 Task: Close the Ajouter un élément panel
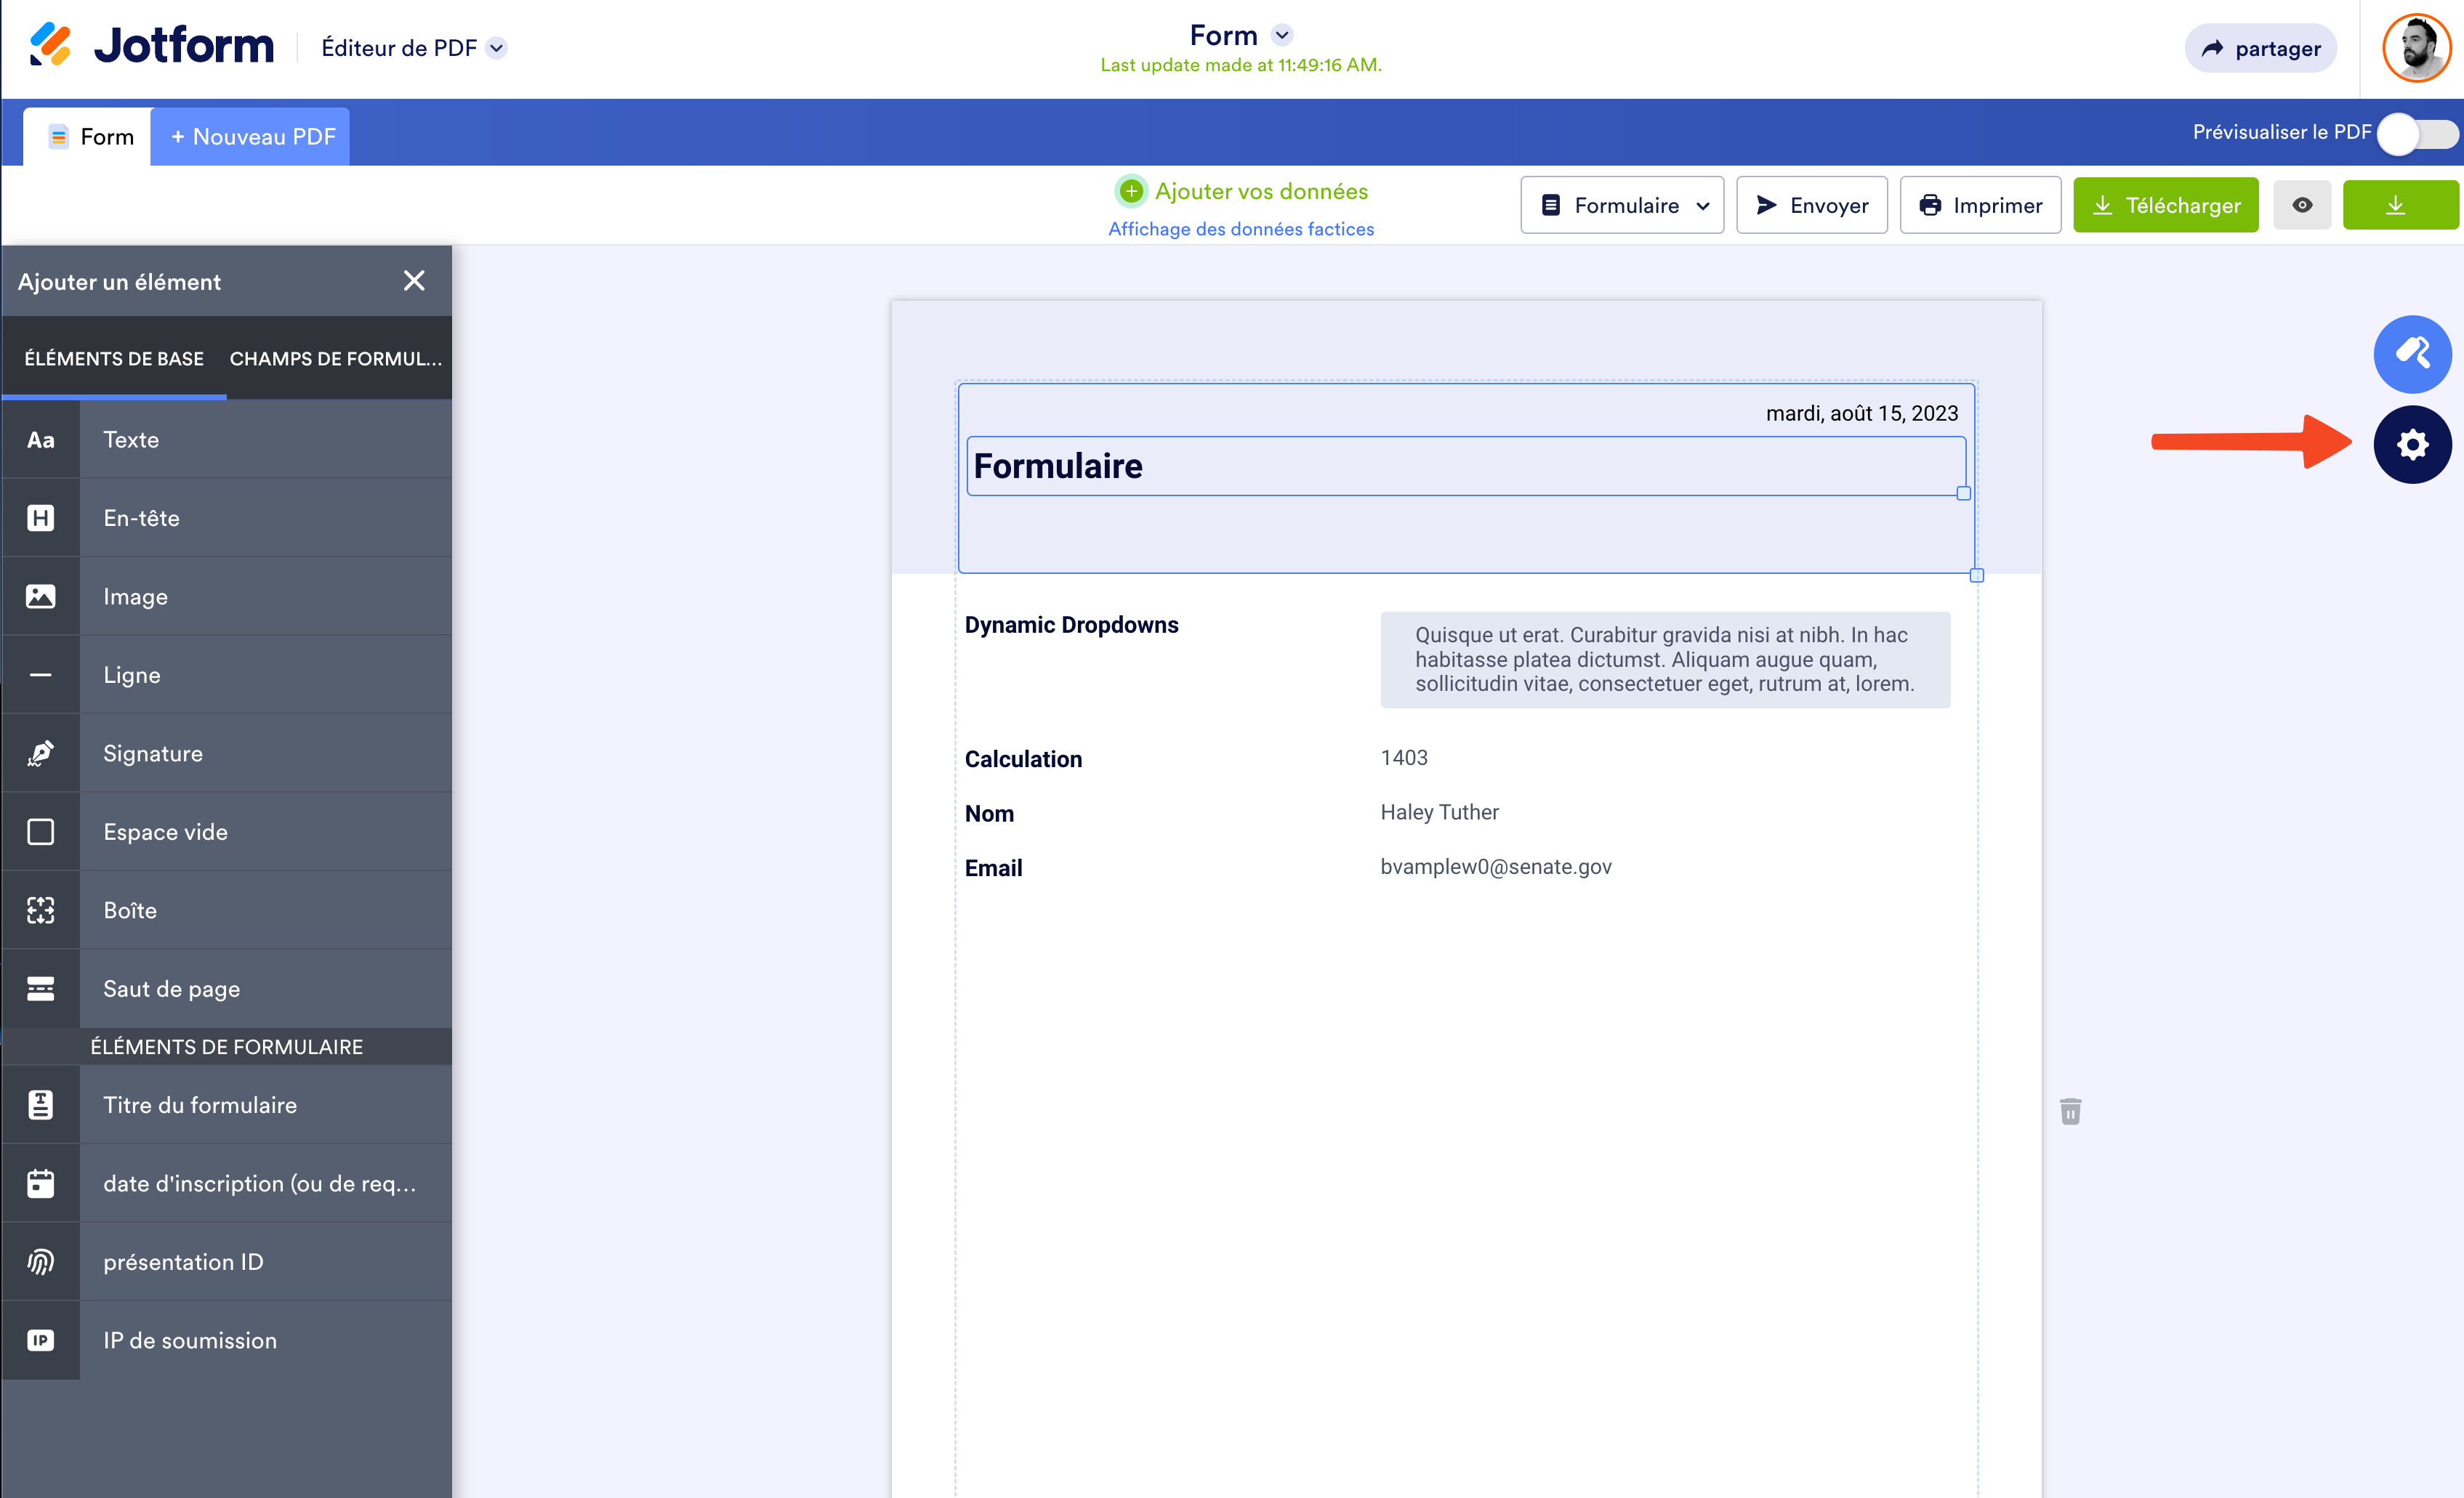(x=414, y=281)
